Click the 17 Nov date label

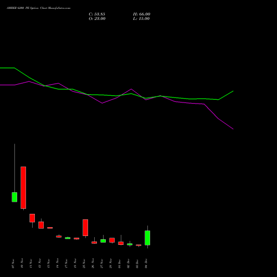tap(66, 264)
